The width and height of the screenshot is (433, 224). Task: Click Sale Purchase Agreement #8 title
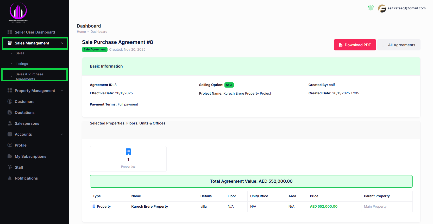117,42
